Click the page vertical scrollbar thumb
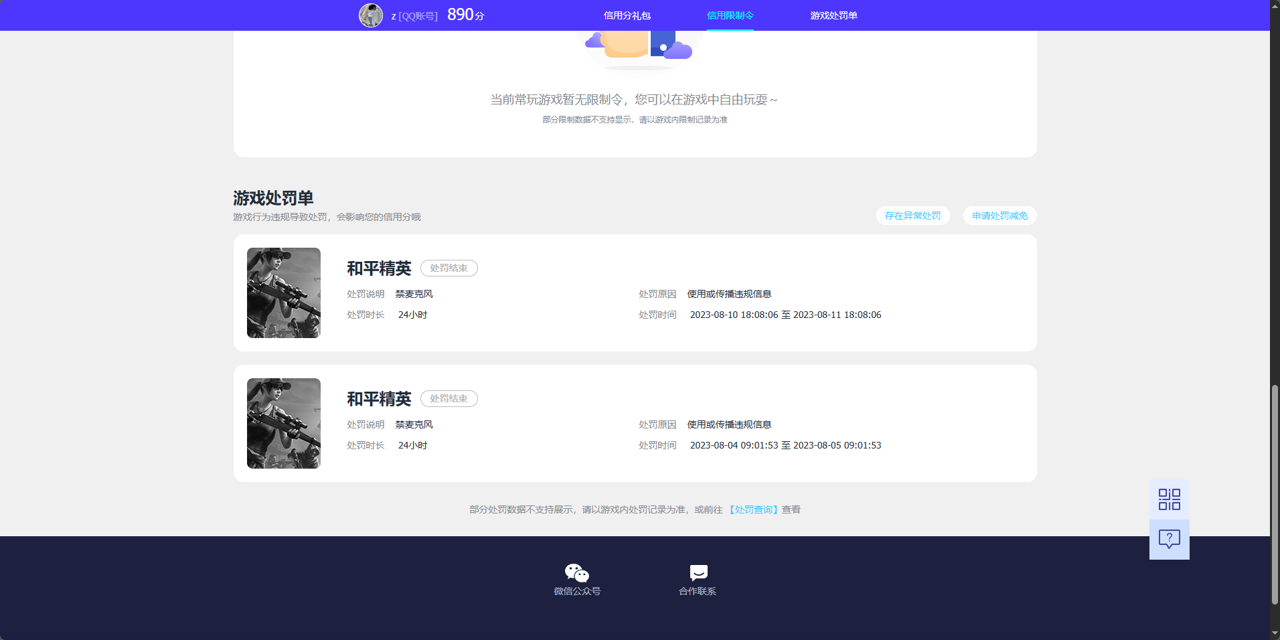 1275,495
